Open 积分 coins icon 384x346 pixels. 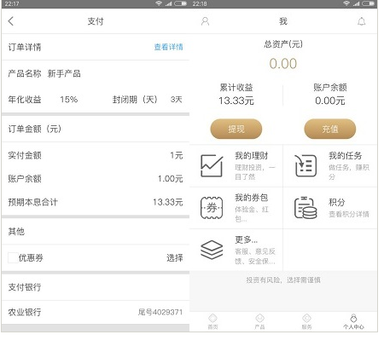(305, 208)
